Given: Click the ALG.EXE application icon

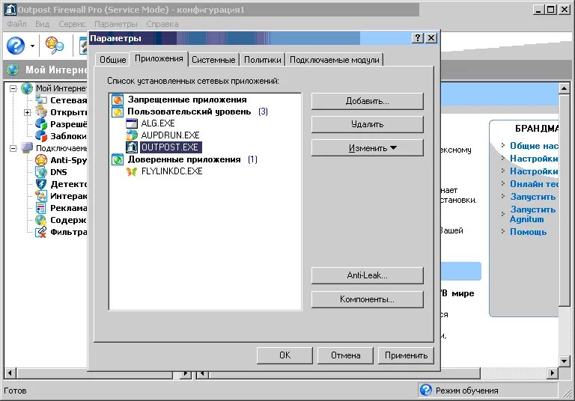Looking at the screenshot, I should point(132,123).
